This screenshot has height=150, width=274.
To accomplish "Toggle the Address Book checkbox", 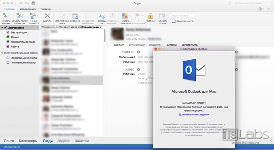I will point(5,28).
